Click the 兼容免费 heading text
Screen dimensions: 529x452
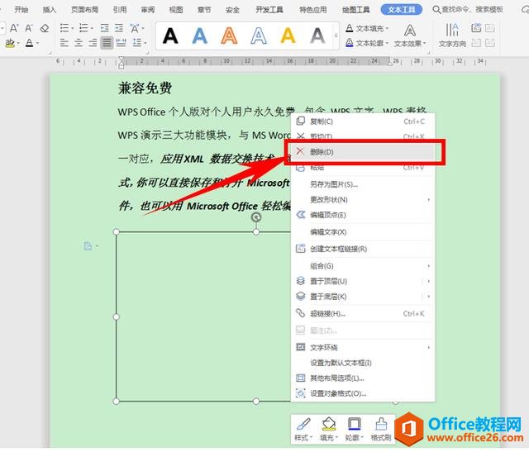[145, 88]
